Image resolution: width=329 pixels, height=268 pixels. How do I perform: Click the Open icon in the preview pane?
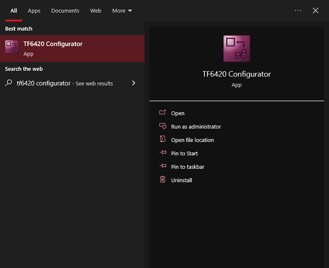tap(163, 113)
